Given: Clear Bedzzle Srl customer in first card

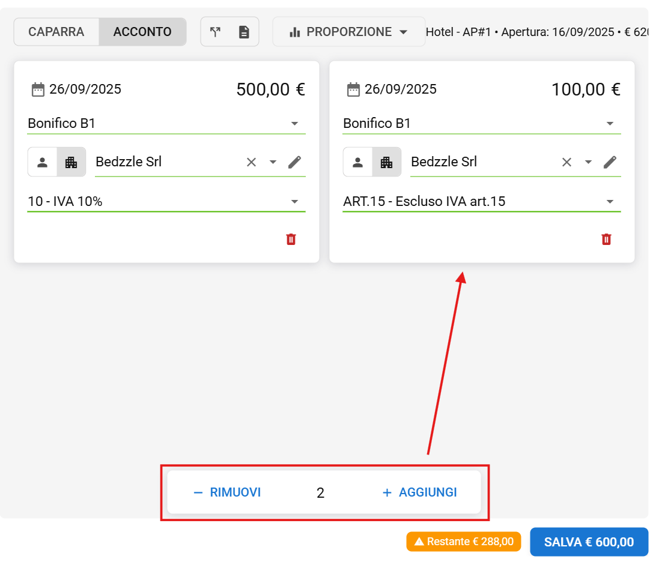Looking at the screenshot, I should click(251, 162).
